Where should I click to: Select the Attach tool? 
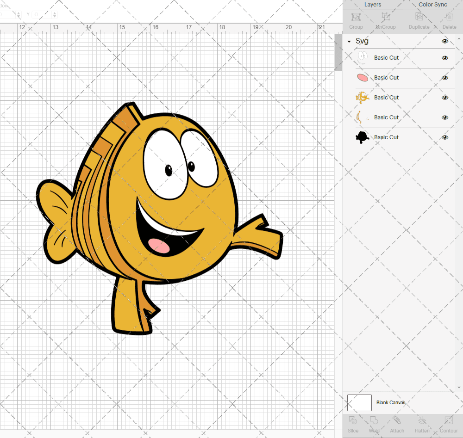coord(397,420)
